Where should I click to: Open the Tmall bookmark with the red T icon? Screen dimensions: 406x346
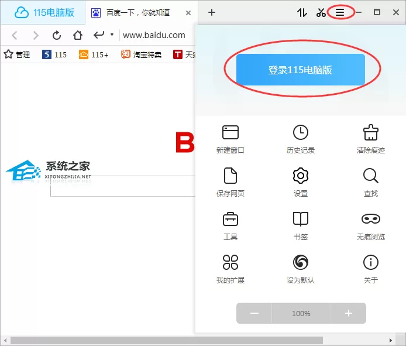tap(184, 54)
